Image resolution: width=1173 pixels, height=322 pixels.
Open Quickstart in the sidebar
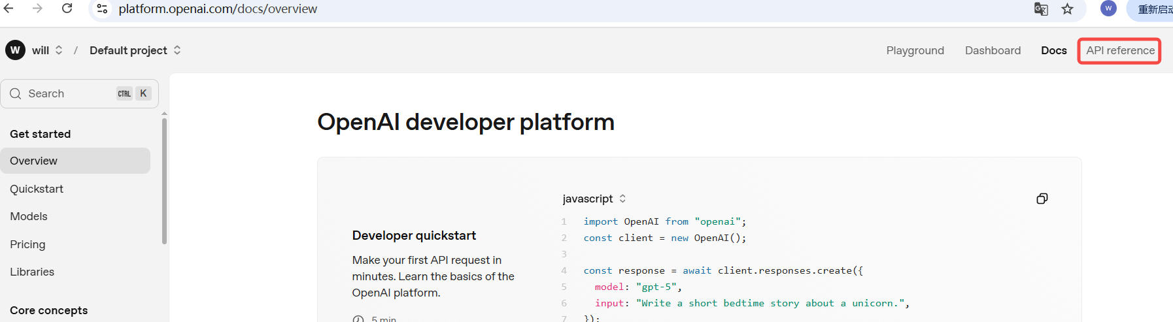coord(37,189)
